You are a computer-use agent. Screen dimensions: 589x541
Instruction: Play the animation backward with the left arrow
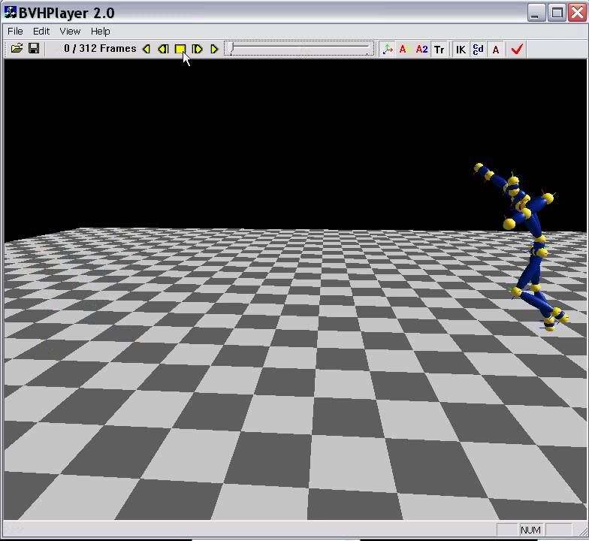tap(146, 50)
